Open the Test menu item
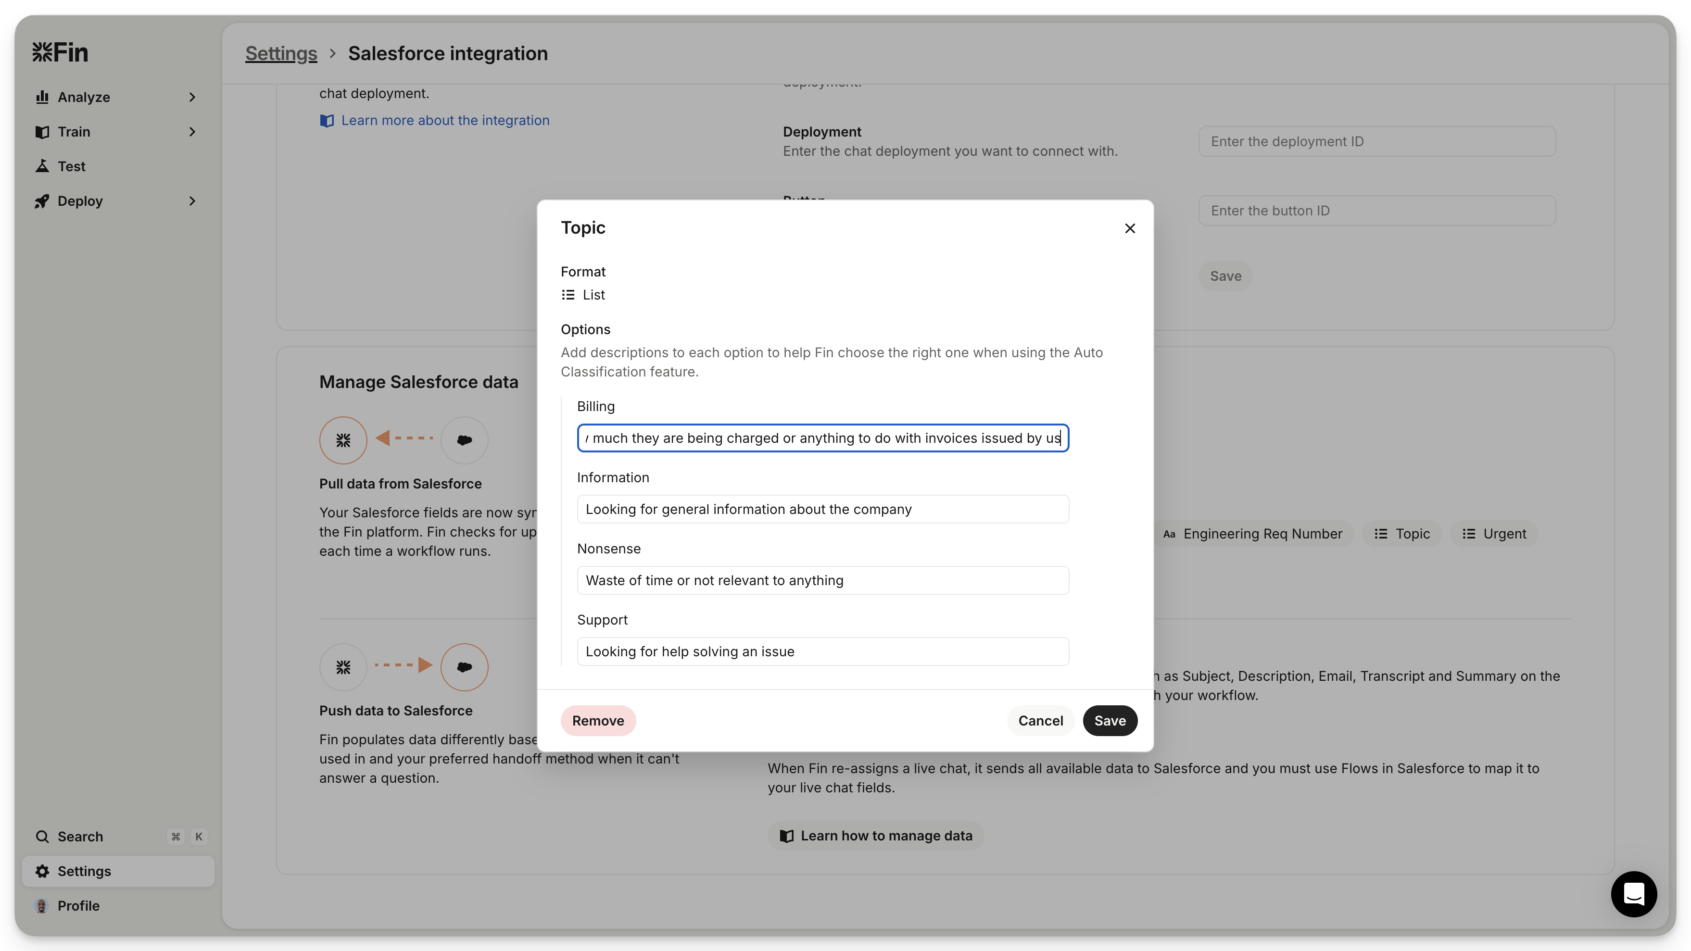 coord(72,166)
